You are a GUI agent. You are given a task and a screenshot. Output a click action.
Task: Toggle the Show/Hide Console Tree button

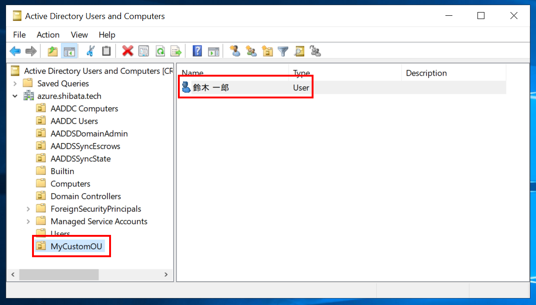[69, 51]
